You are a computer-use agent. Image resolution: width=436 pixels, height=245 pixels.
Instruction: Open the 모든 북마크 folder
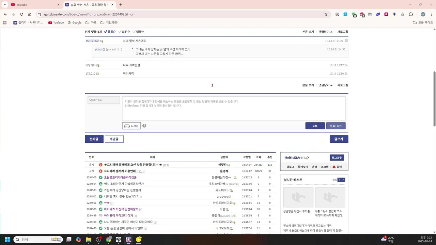click(x=423, y=22)
